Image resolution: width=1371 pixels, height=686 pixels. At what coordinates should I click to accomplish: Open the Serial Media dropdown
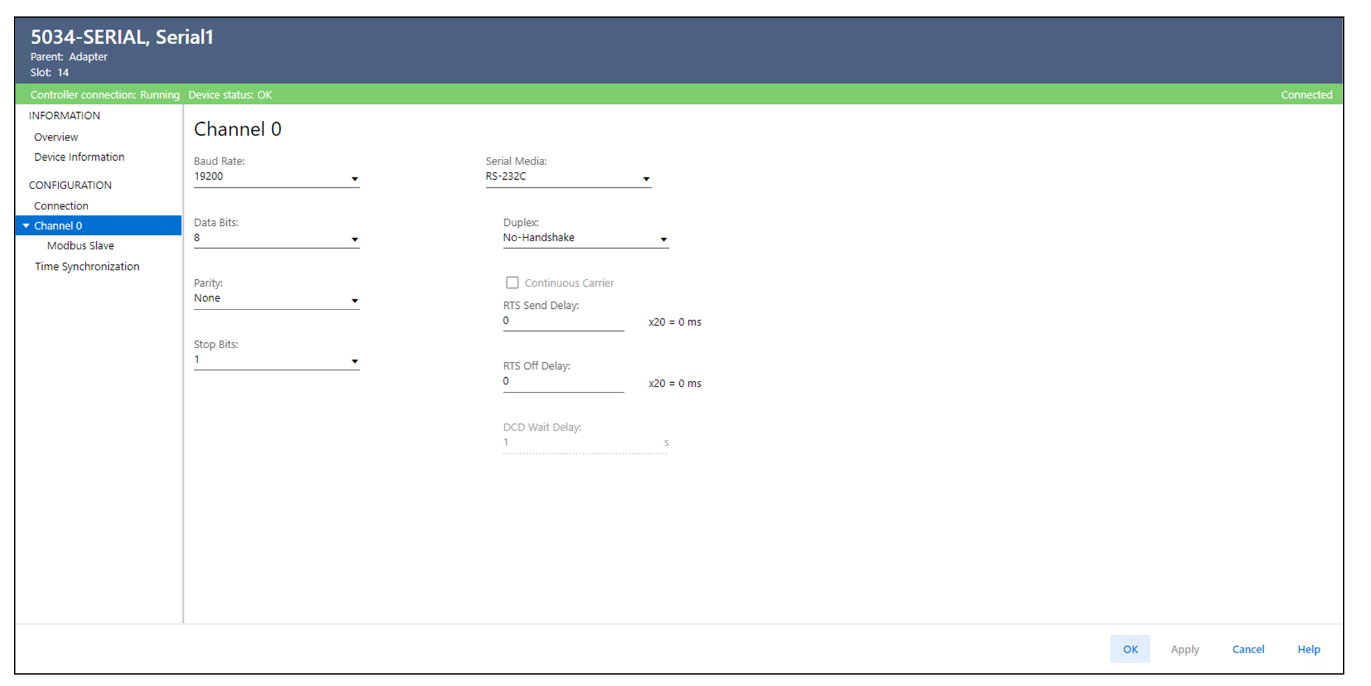[x=568, y=177]
